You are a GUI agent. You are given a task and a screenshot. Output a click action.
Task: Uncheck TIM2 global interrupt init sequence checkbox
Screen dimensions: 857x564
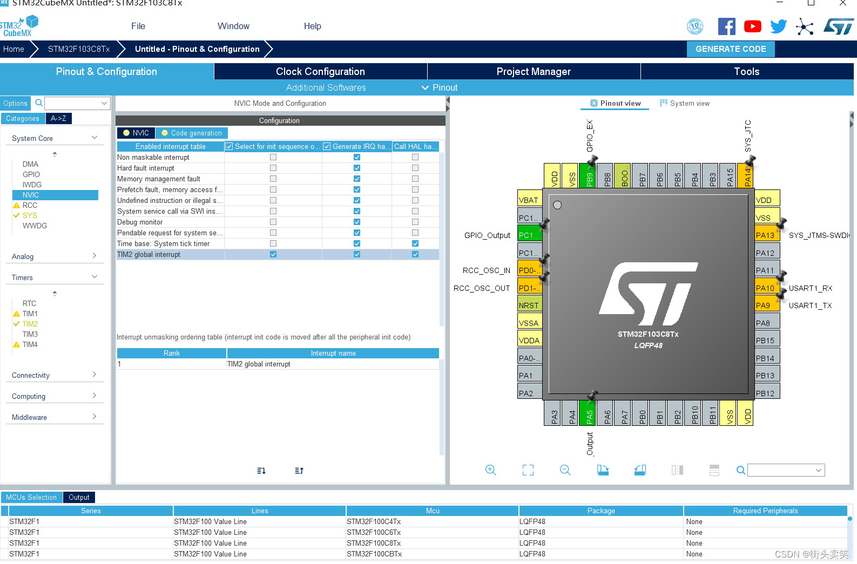tap(273, 254)
